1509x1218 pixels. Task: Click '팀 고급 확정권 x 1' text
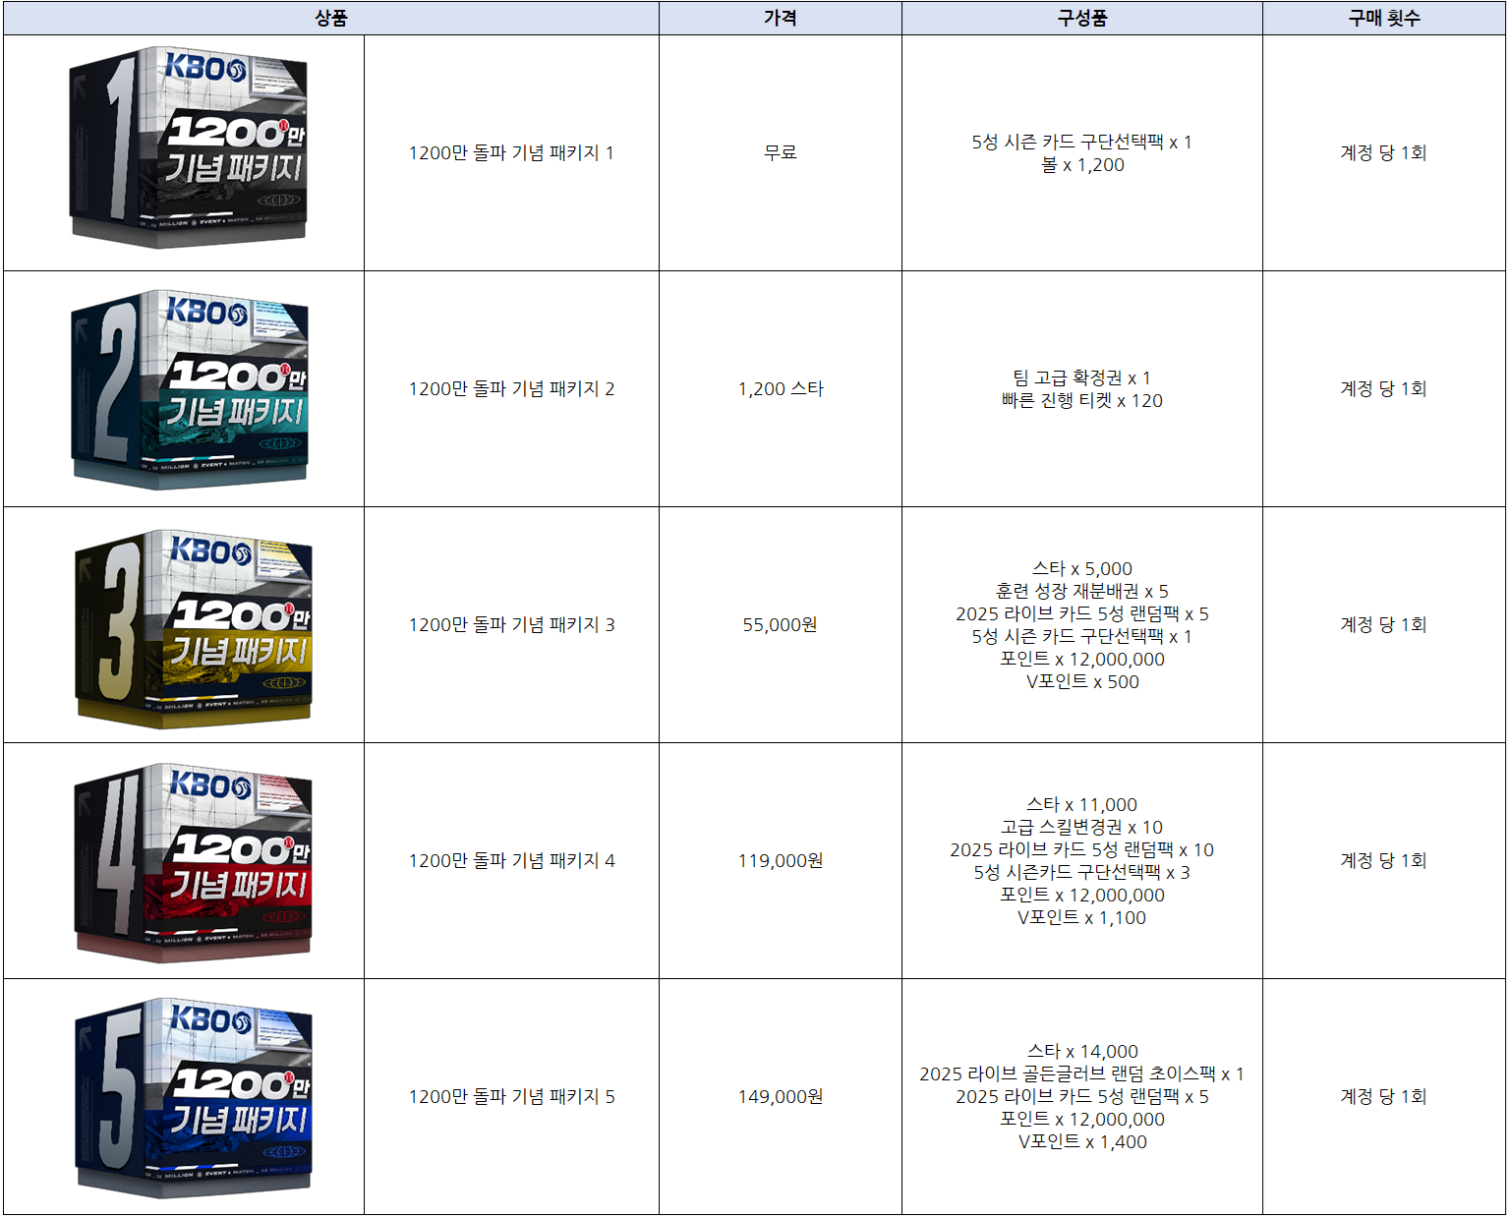coord(1082,378)
